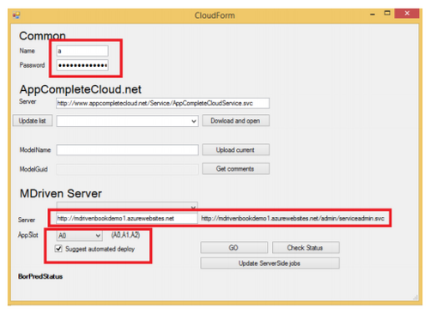Viewport: 430px width, 314px height.
Task: Expand the model list combo box
Action: click(x=127, y=121)
